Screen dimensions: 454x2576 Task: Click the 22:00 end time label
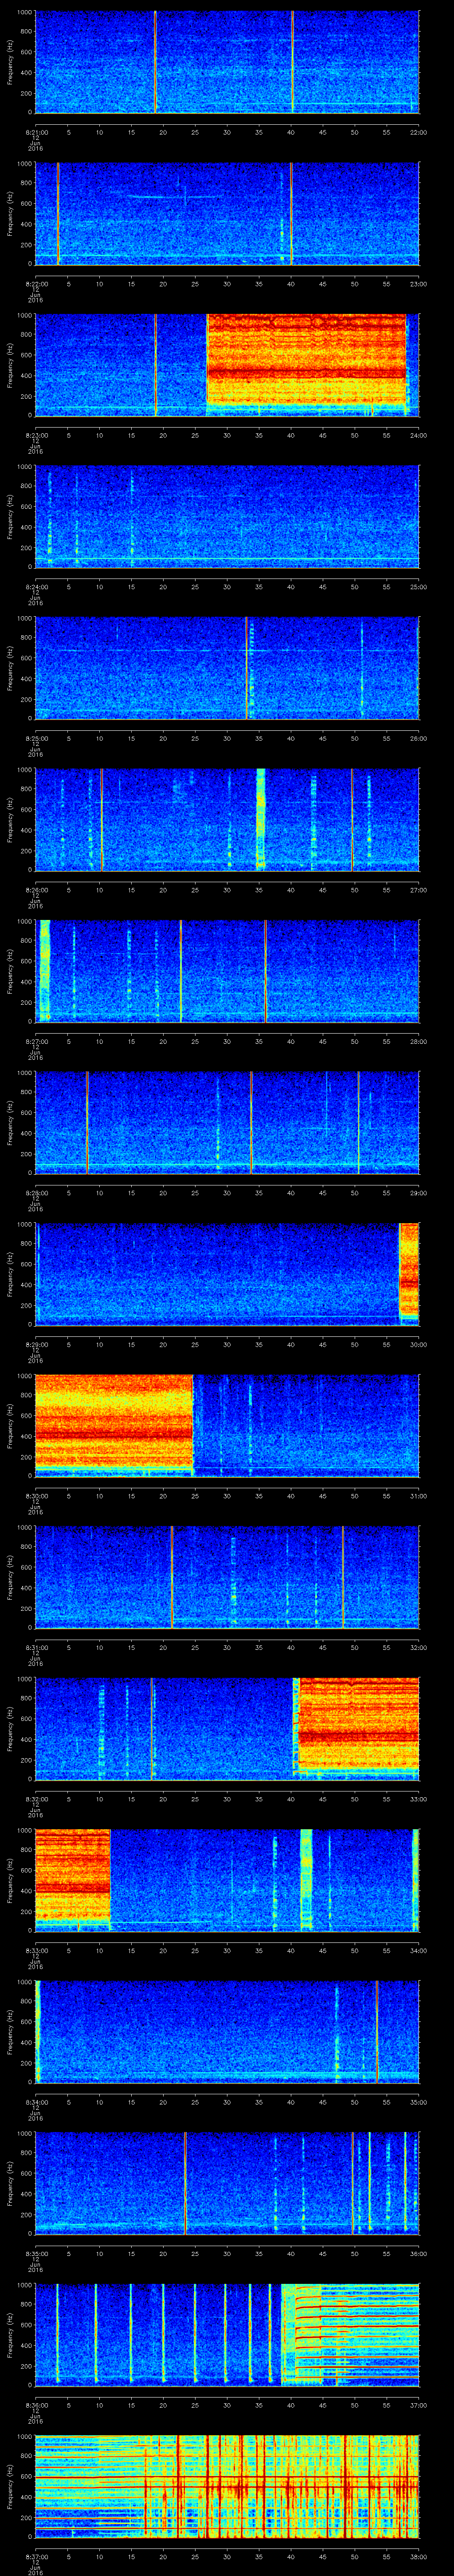pyautogui.click(x=418, y=132)
